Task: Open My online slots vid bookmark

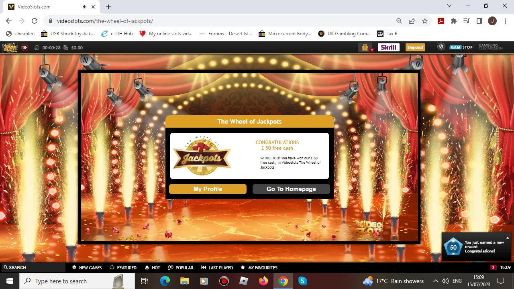Action: tap(166, 34)
